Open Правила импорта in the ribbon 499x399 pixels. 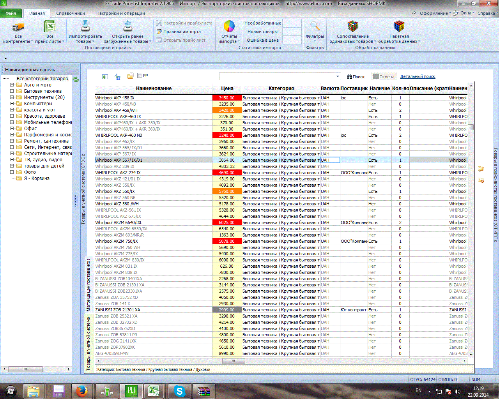point(179,32)
